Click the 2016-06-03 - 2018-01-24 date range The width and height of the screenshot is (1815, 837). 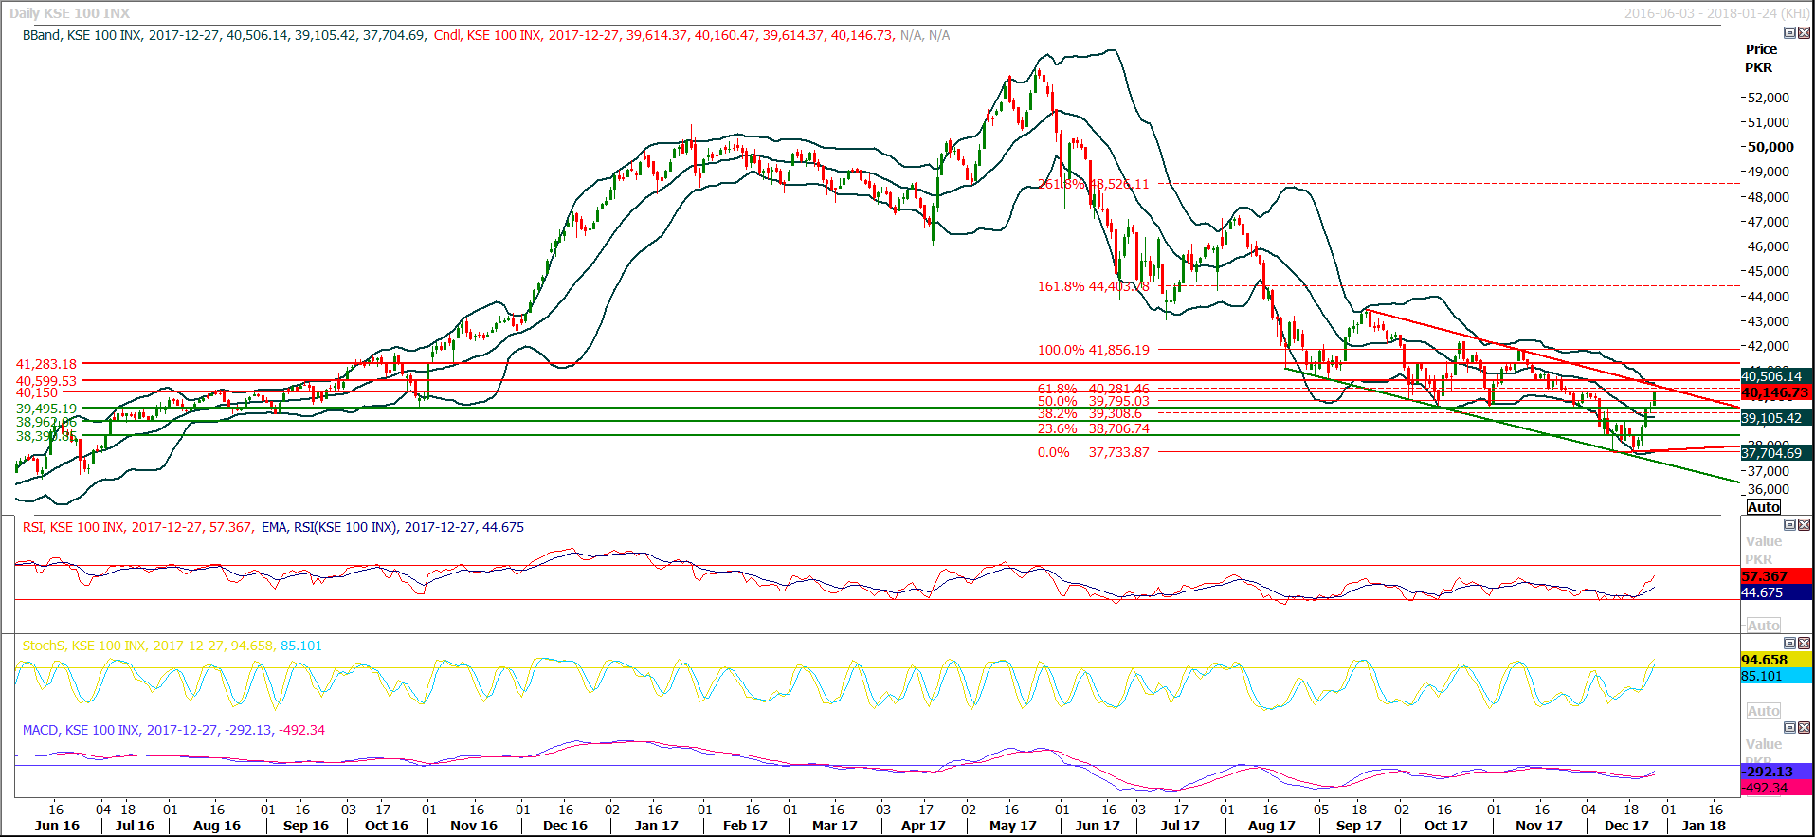point(1716,13)
